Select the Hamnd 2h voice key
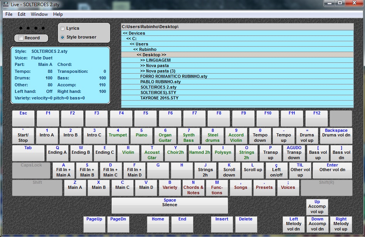Image resolution: width=365 pixels, height=237 pixels. click(199, 153)
